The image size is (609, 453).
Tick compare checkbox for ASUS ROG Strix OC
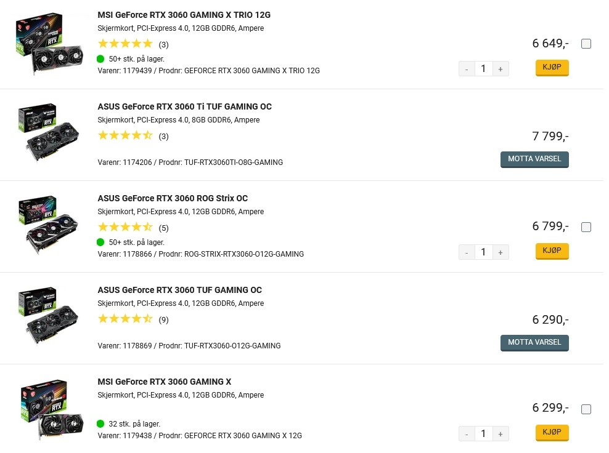click(x=586, y=227)
